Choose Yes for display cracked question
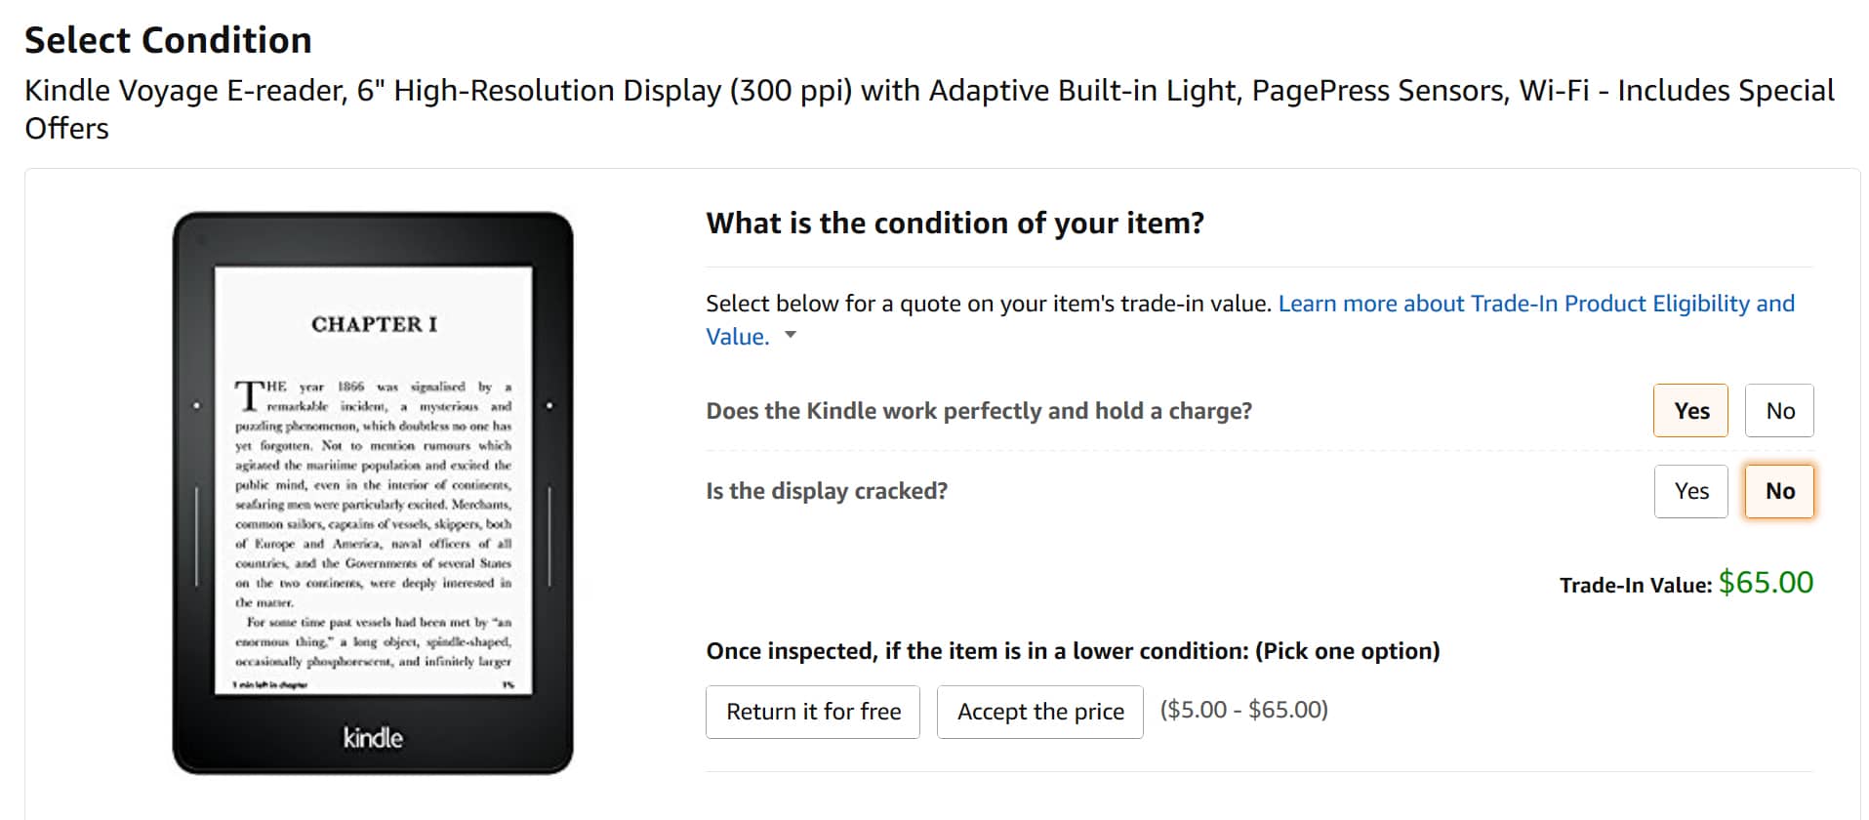The image size is (1869, 820). tap(1690, 491)
